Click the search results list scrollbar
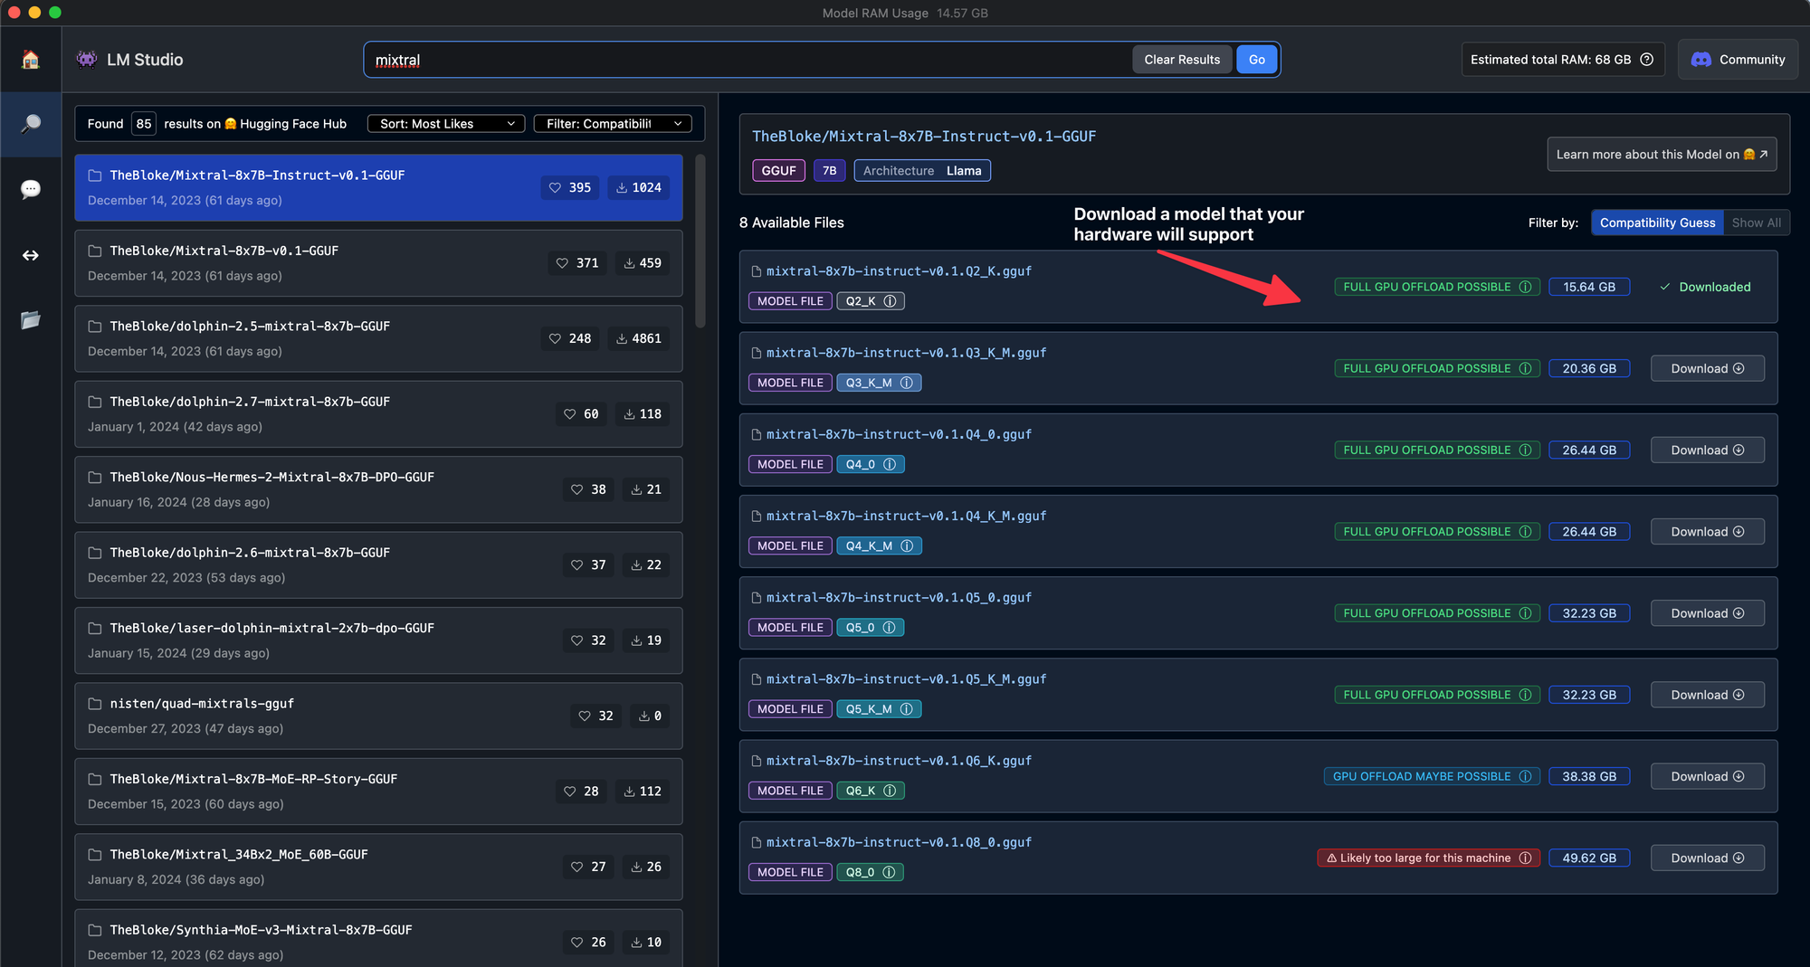This screenshot has width=1810, height=967. (700, 242)
